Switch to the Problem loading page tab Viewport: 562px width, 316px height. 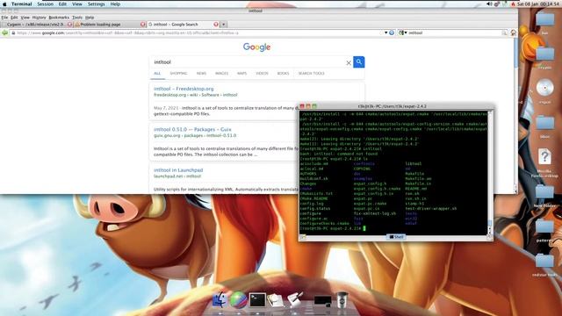click(x=109, y=25)
